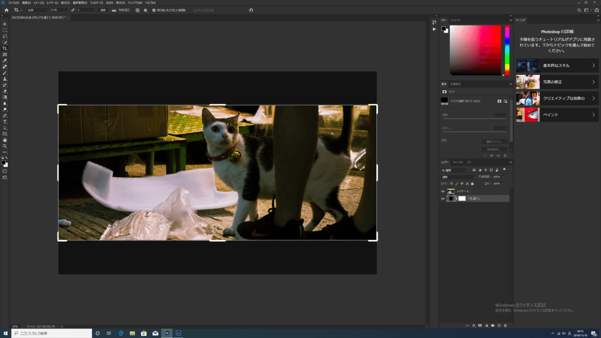Screen dimensions: 601x338
Task: Switch to the チャンネル tab
Action: click(x=458, y=162)
